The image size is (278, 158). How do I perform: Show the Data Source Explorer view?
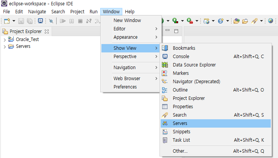[x=216, y=65]
